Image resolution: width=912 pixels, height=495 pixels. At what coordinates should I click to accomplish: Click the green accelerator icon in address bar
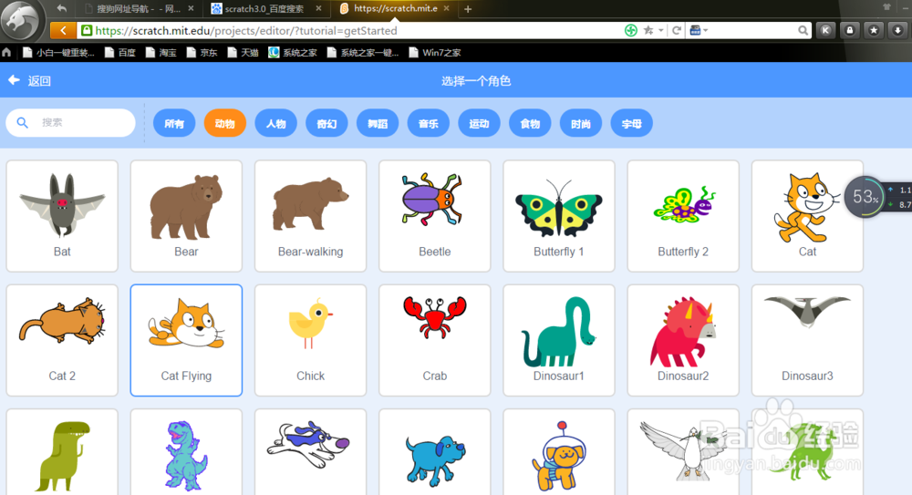click(631, 30)
